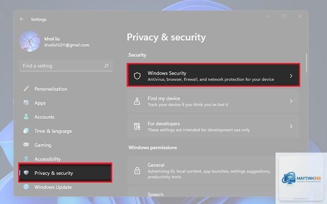Maximize the Settings window

[x=284, y=16]
